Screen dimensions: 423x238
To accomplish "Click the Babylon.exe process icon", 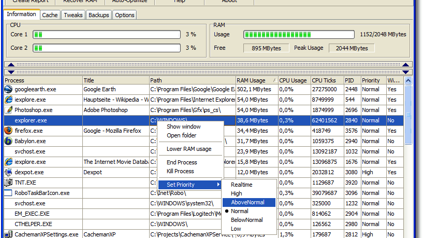I will click(8, 141).
